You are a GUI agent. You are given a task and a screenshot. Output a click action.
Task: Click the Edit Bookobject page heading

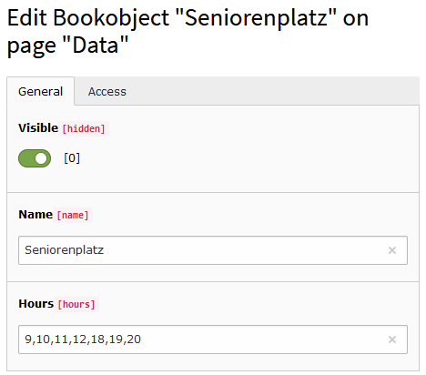(188, 32)
